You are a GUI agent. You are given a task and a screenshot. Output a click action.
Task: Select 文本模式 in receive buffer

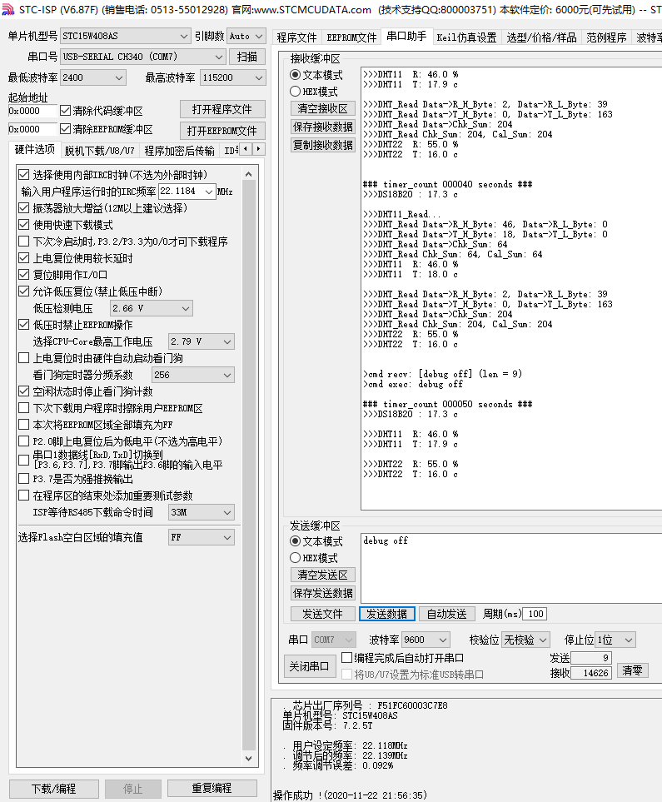tap(295, 75)
